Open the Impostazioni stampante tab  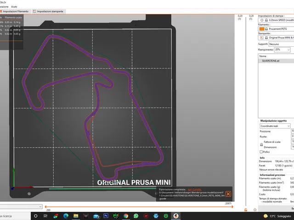click(x=48, y=11)
